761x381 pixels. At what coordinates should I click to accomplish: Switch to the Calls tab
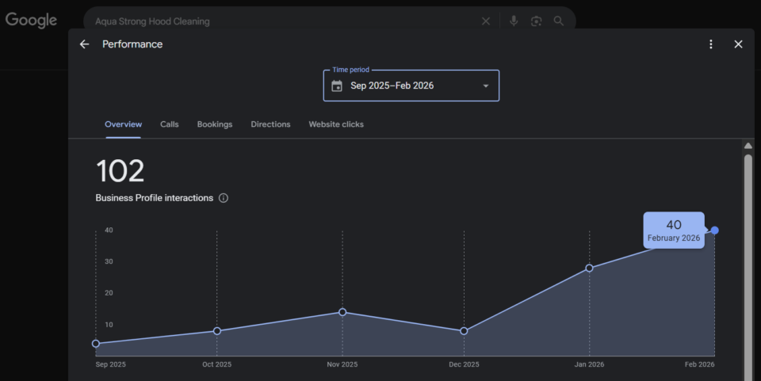pos(169,124)
